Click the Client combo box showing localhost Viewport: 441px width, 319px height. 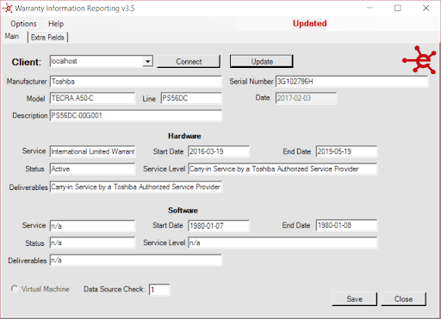(102, 61)
